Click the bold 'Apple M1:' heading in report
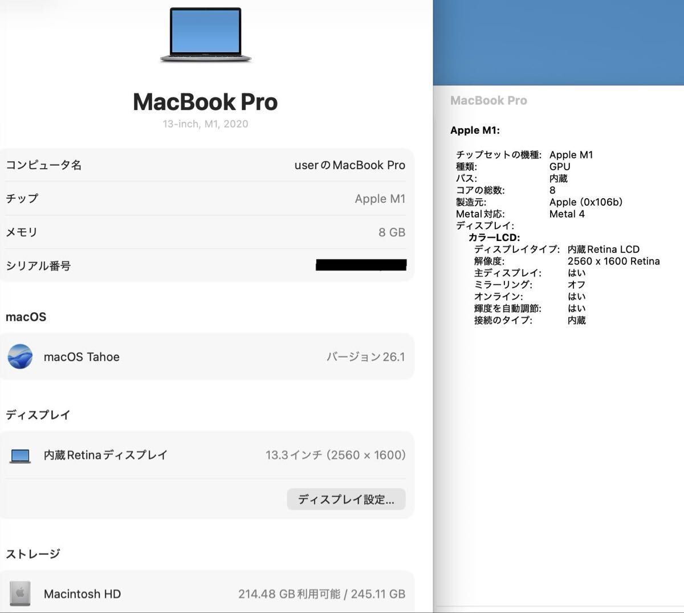This screenshot has width=684, height=613. (x=475, y=130)
